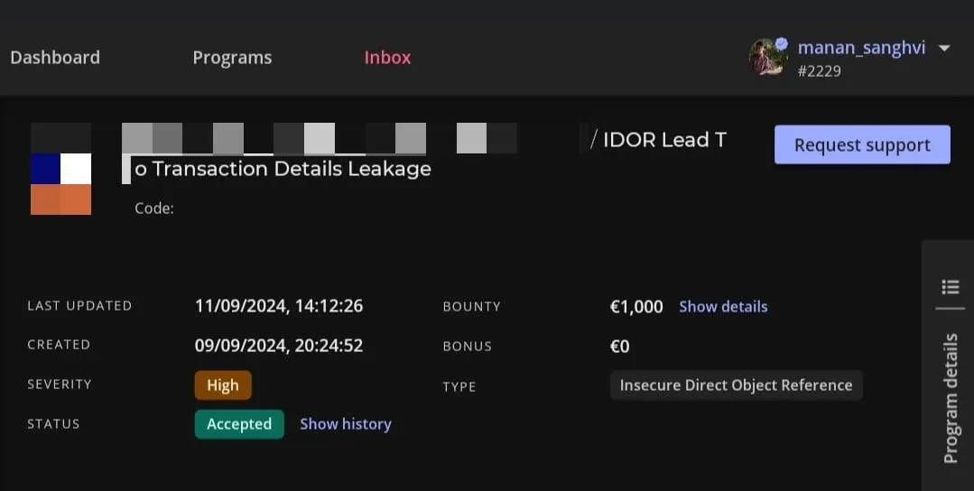Click the manan_sanghvi username
The width and height of the screenshot is (974, 491).
click(x=861, y=48)
